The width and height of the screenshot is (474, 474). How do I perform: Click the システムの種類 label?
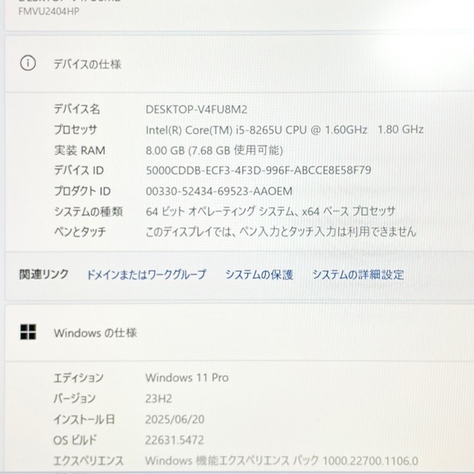[x=88, y=211]
